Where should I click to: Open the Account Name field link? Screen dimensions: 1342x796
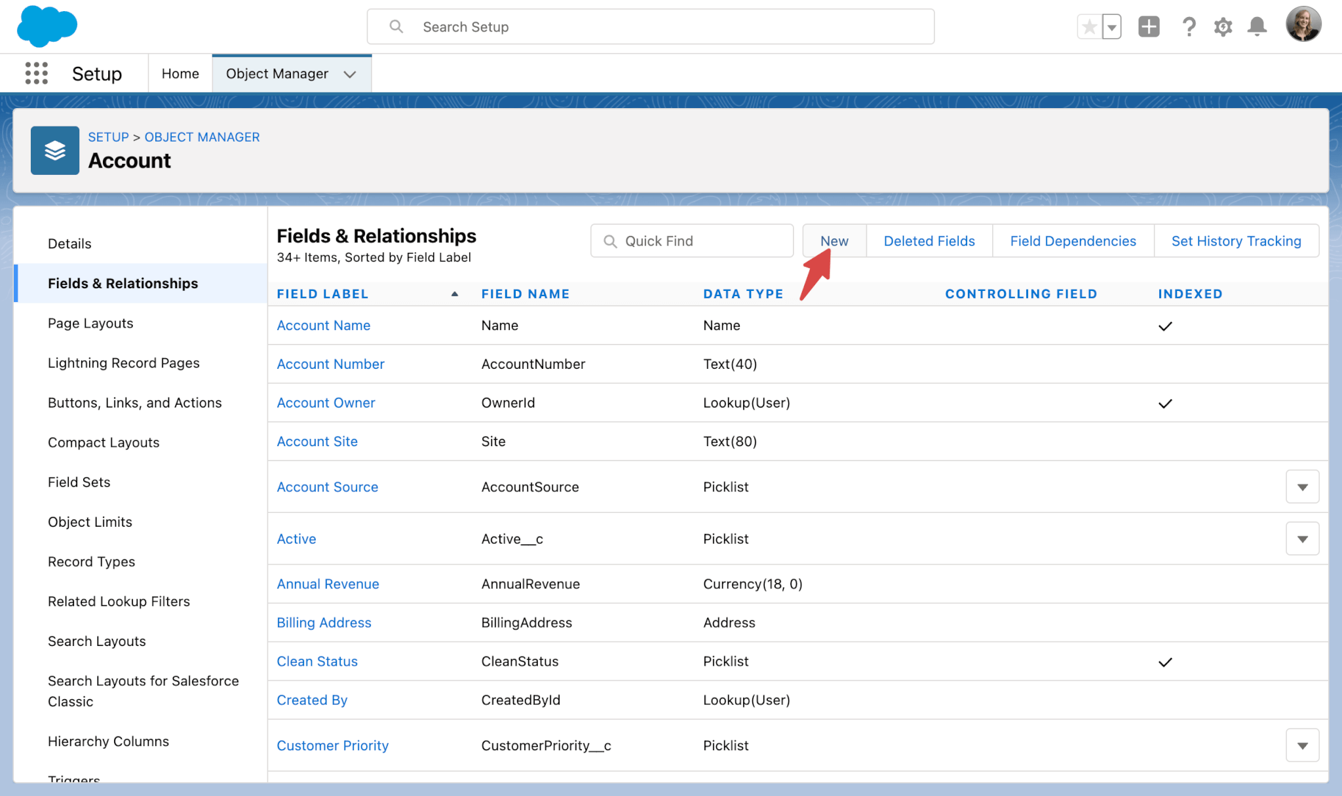(323, 325)
